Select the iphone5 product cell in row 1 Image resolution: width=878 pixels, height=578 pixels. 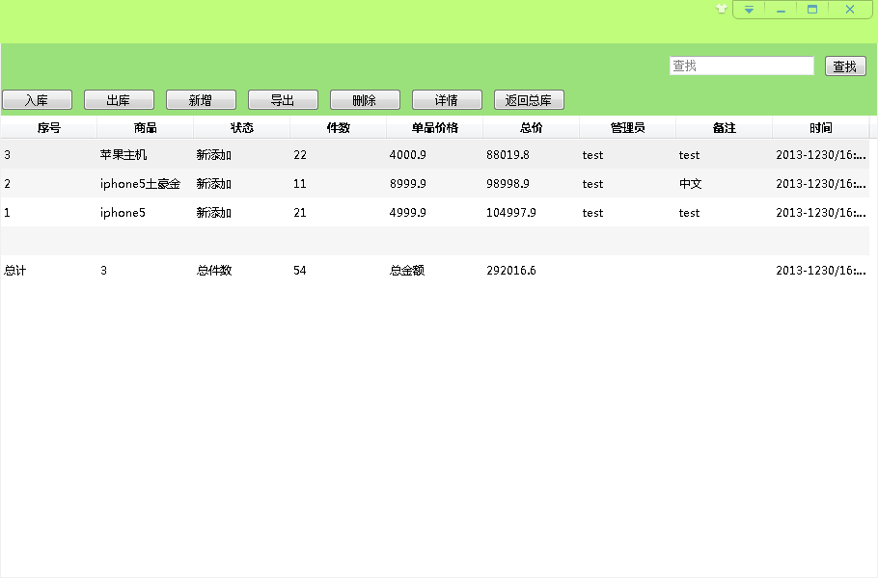pos(123,213)
